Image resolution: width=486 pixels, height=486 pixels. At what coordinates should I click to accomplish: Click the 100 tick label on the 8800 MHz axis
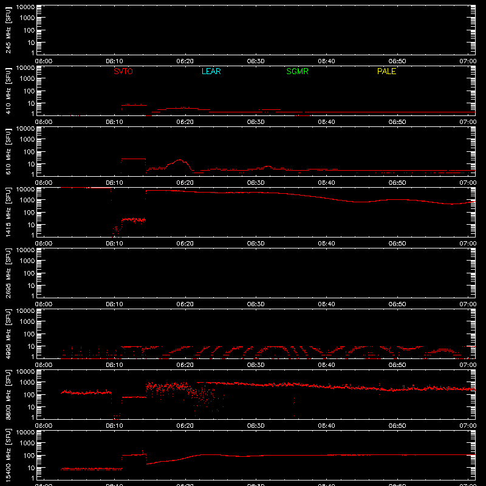coord(29,395)
